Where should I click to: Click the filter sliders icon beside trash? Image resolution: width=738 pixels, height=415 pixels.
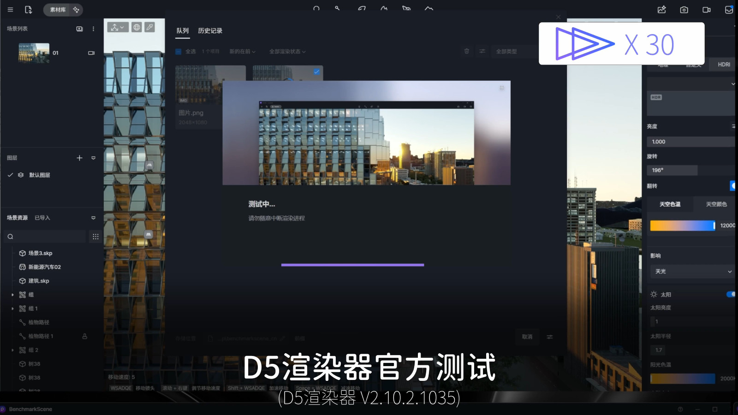pyautogui.click(x=482, y=51)
